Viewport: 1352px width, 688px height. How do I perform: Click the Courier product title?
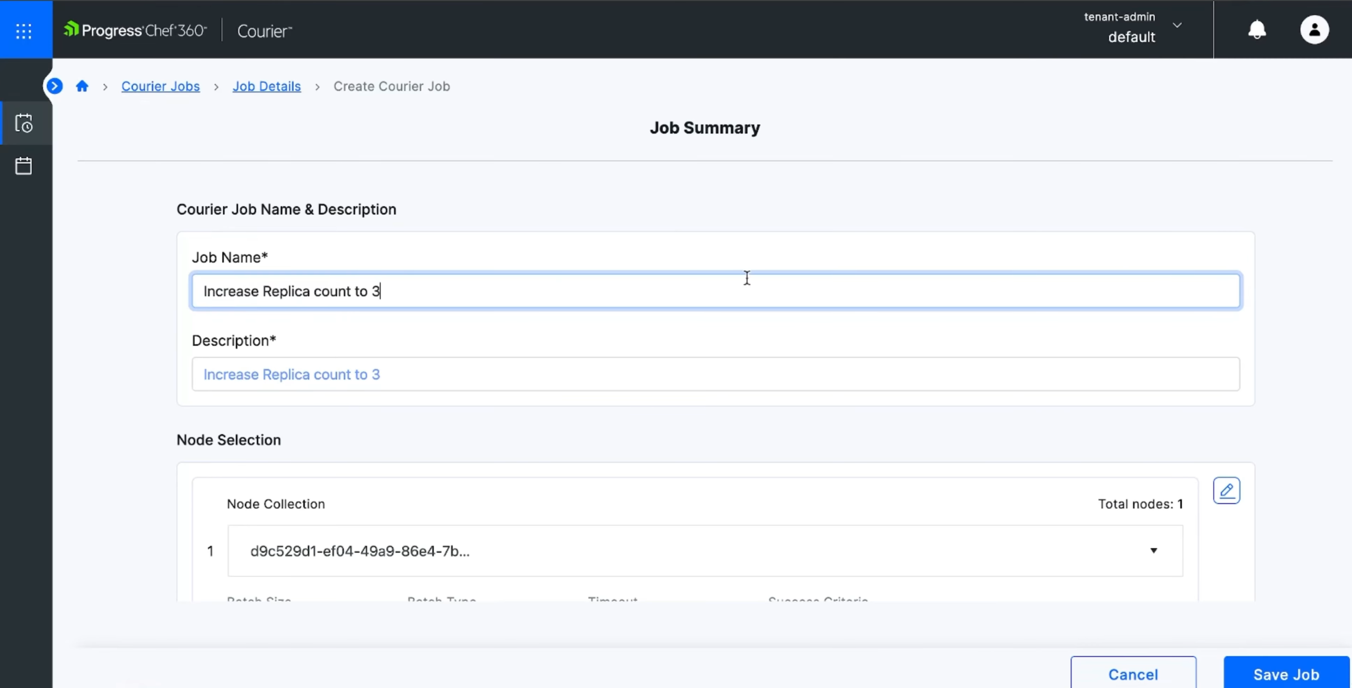(265, 31)
